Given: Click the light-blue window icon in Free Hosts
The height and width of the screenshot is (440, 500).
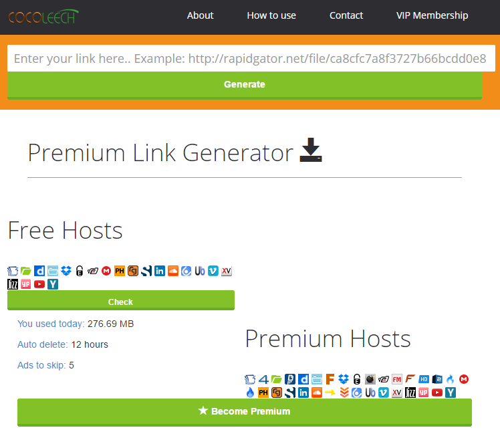Looking at the screenshot, I should coord(53,271).
